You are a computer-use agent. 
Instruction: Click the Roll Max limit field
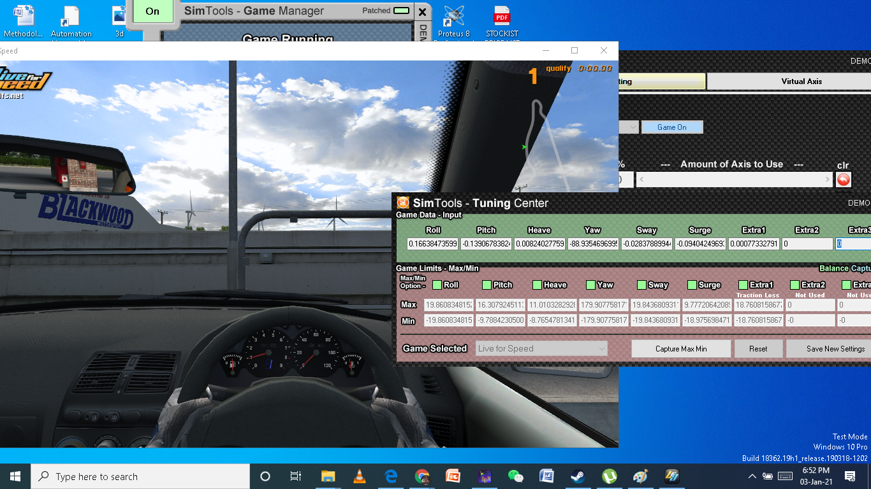[x=450, y=305]
